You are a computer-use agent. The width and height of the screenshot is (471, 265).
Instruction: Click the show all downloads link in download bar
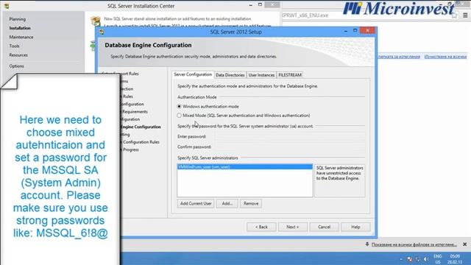[x=414, y=244]
